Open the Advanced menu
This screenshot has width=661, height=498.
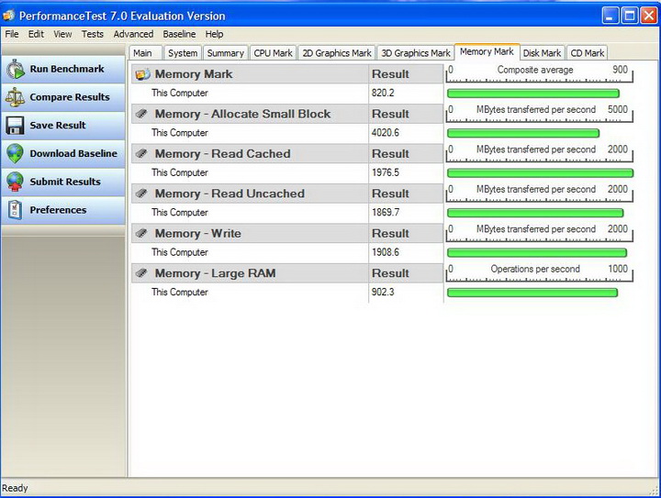coord(133,34)
